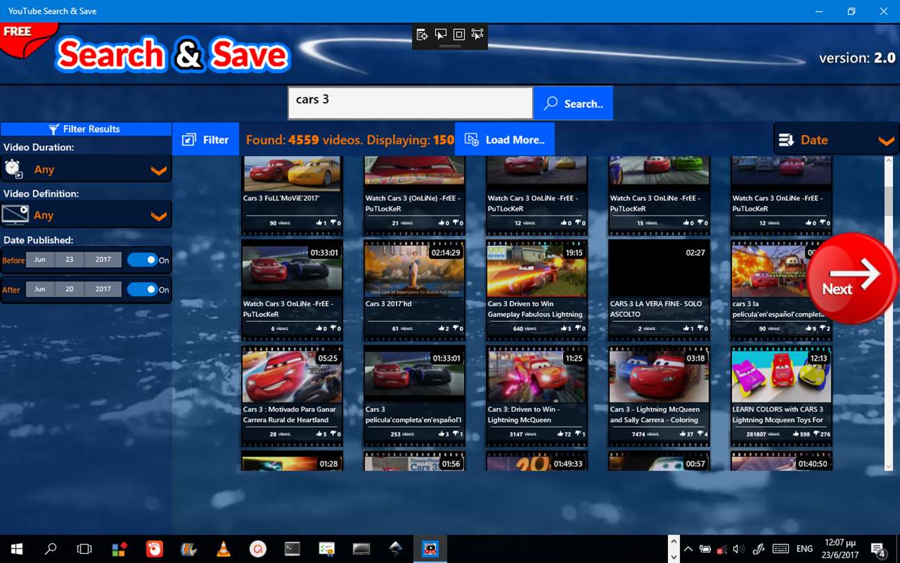Open the touch keyboard tray icon
The image size is (900, 563).
tap(781, 549)
